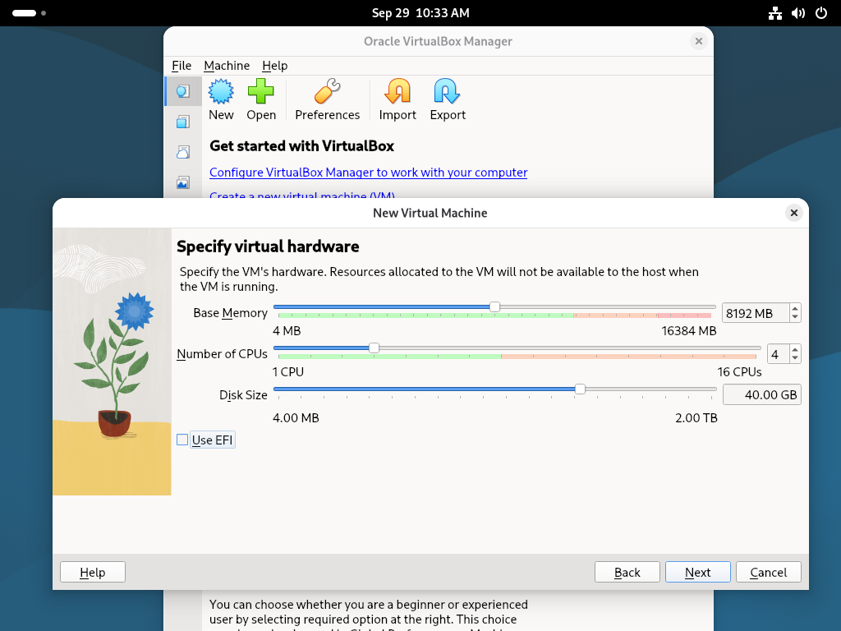Open Preferences with the wrench icon

[x=327, y=92]
